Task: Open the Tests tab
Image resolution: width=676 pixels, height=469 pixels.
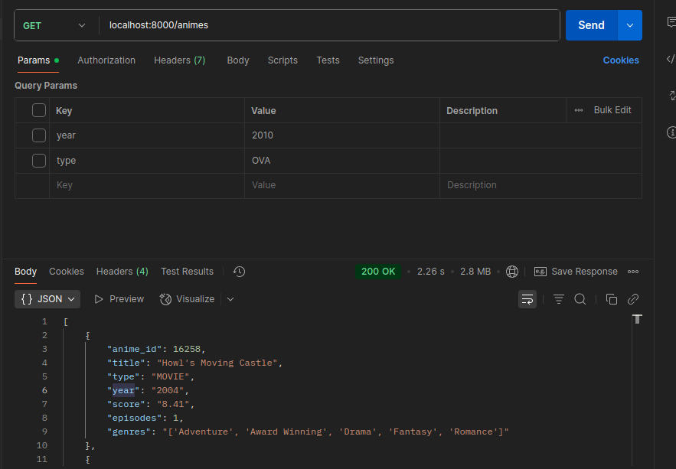Action: click(328, 60)
